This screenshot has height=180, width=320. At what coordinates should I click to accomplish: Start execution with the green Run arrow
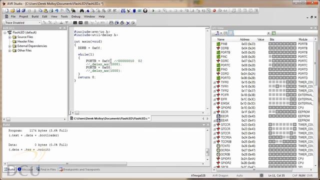click(x=153, y=10)
